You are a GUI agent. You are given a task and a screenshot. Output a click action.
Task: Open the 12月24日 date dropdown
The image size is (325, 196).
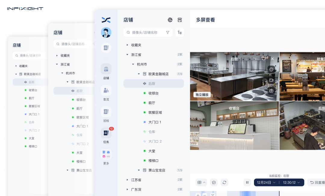(266, 182)
